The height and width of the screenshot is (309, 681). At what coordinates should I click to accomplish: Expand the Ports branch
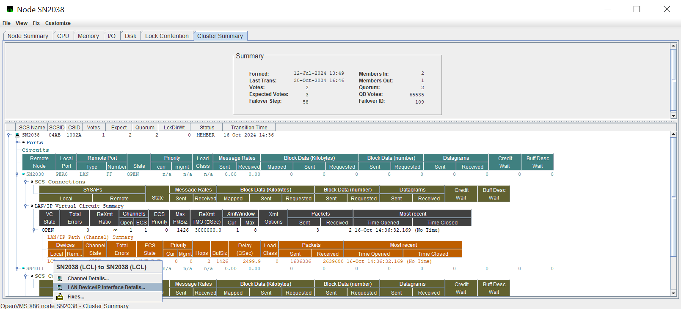point(17,142)
